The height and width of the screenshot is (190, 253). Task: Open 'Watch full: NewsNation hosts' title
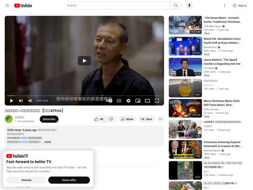click(222, 41)
